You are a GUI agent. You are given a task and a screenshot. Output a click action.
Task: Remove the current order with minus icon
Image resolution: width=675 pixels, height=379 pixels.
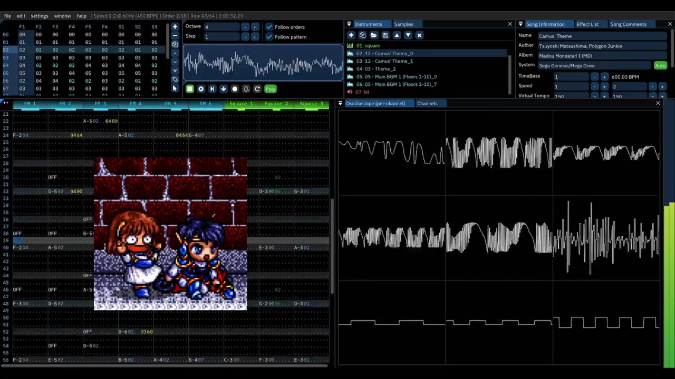pos(175,35)
